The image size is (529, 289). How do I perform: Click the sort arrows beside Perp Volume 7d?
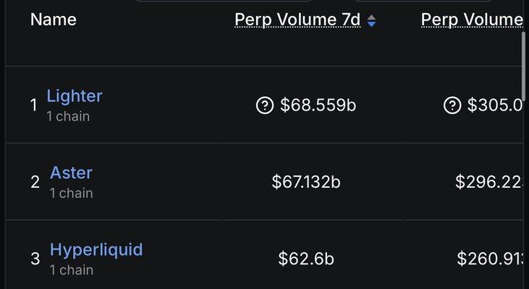[371, 22]
